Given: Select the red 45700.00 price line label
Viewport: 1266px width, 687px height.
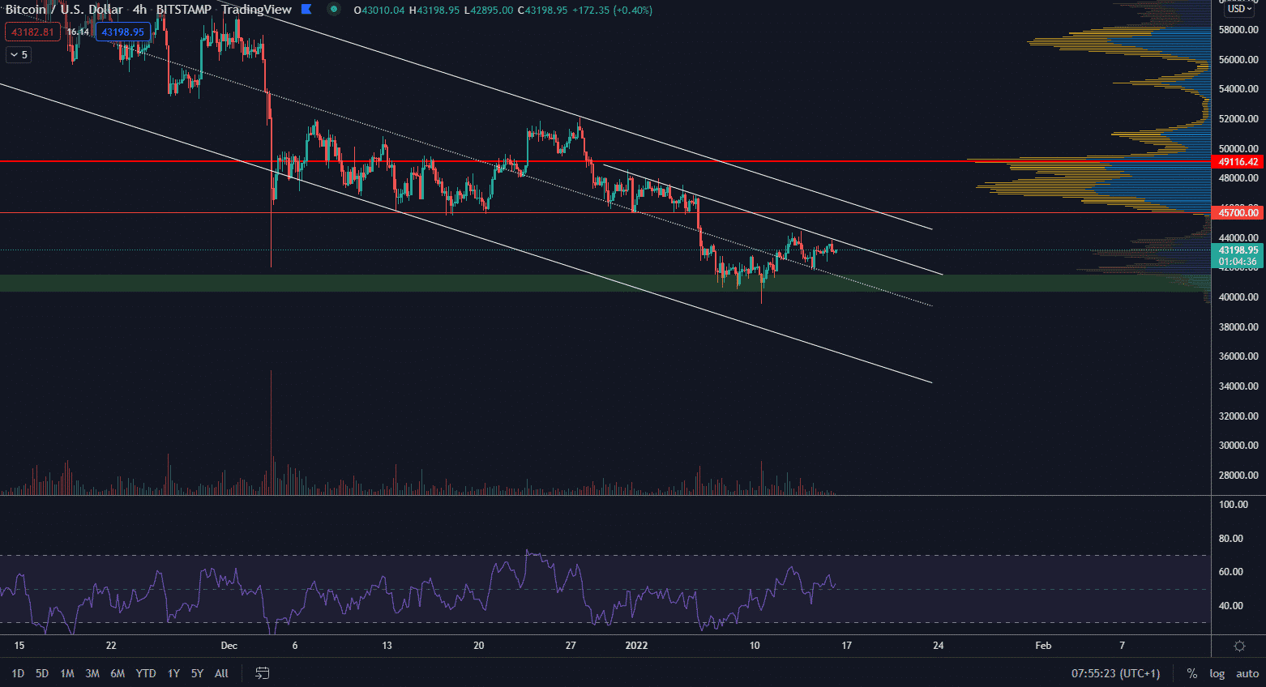Looking at the screenshot, I should pos(1238,213).
